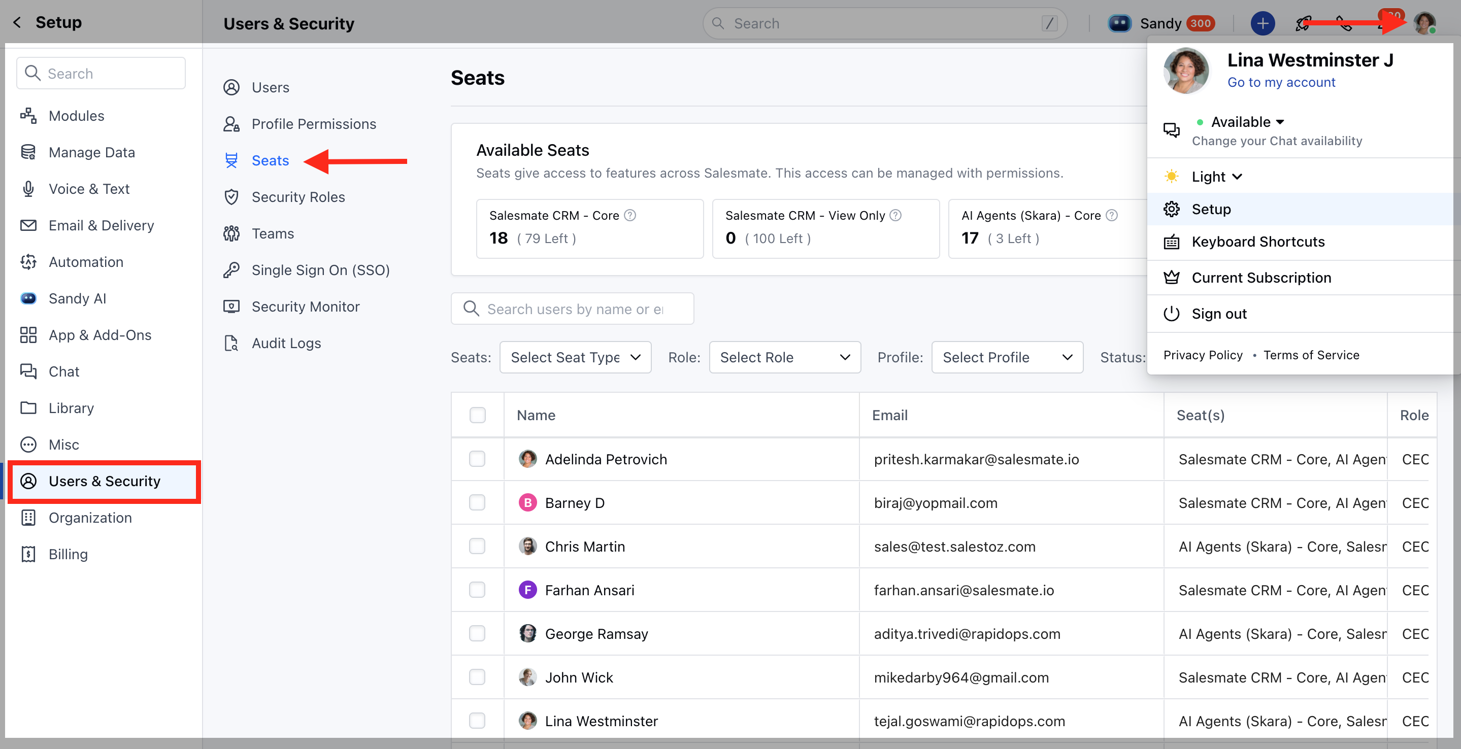This screenshot has height=749, width=1461.
Task: Check the box for Barney D
Action: [477, 502]
